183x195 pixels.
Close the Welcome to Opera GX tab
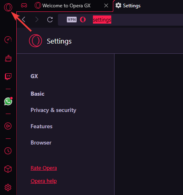coord(106,6)
